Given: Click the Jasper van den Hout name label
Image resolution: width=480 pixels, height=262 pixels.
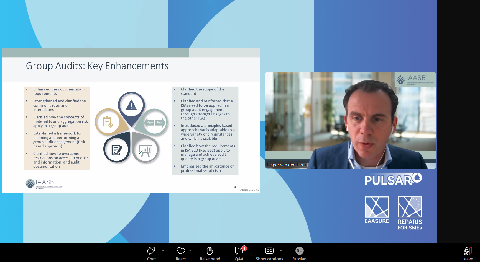Looking at the screenshot, I should 286,165.
